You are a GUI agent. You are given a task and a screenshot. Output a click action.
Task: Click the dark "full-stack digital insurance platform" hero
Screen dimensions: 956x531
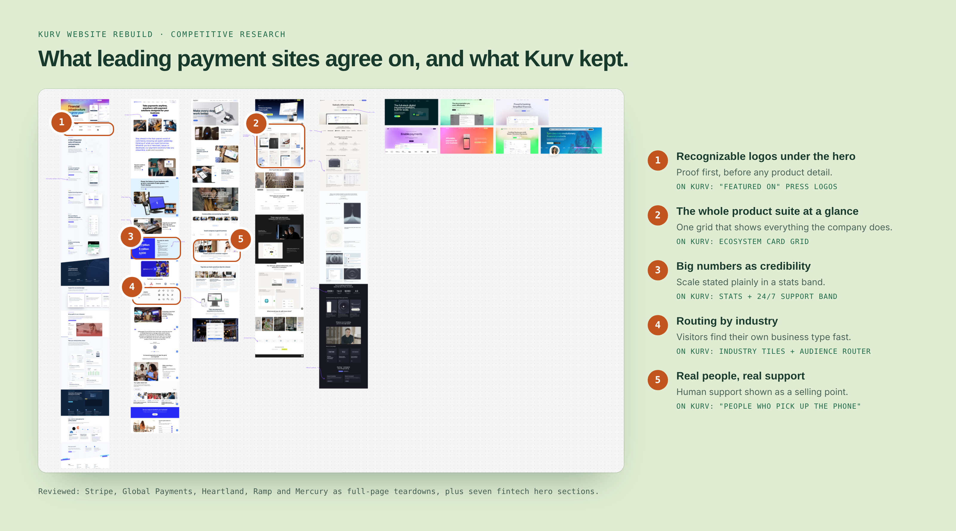click(x=411, y=112)
